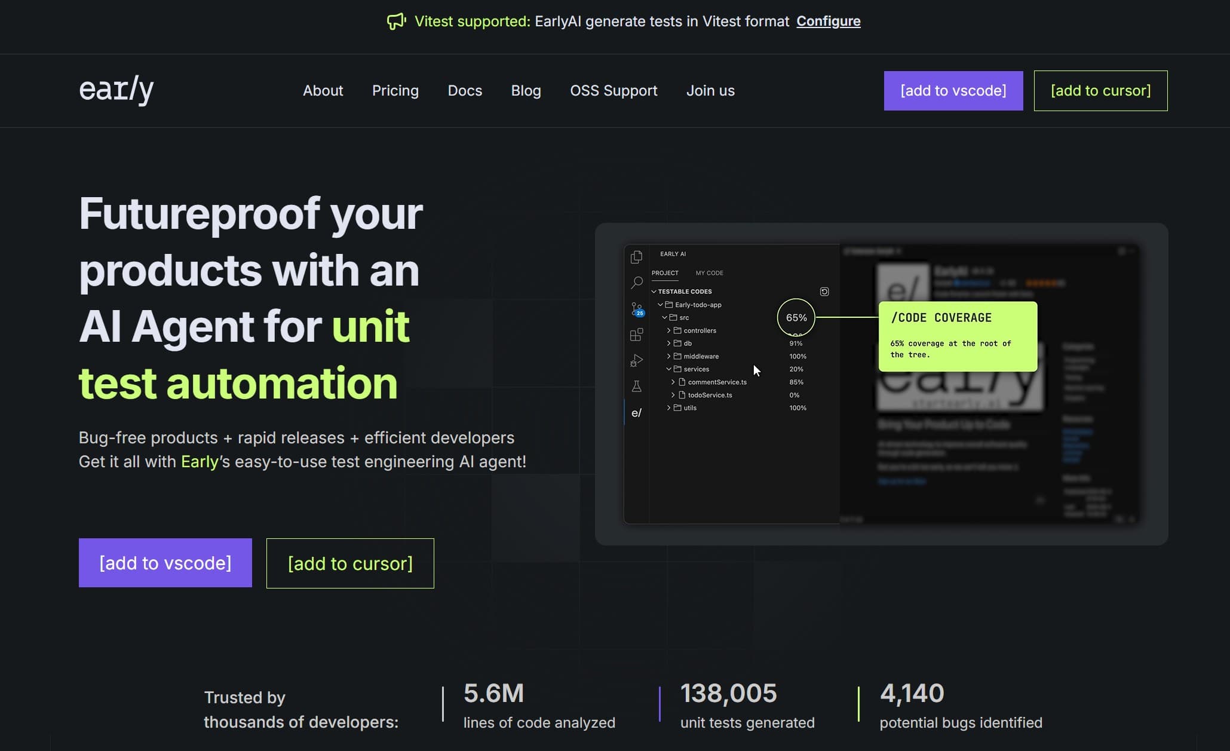The width and height of the screenshot is (1230, 751).
Task: Click the early logo
Action: 116,90
